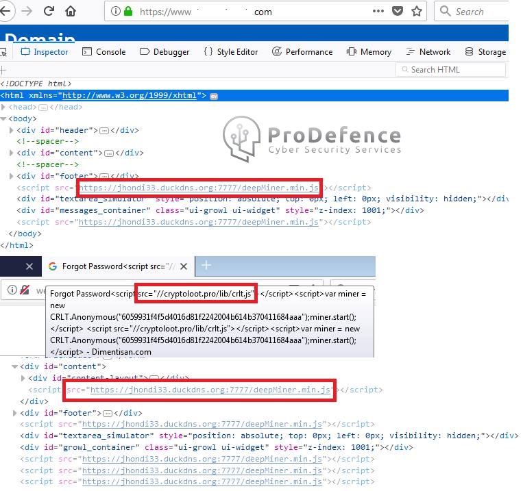
Task: Click the Google favicon on the Forgot Password tab
Action: click(52, 266)
